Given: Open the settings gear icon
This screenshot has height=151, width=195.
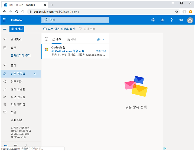Looking at the screenshot, I should (x=162, y=20).
